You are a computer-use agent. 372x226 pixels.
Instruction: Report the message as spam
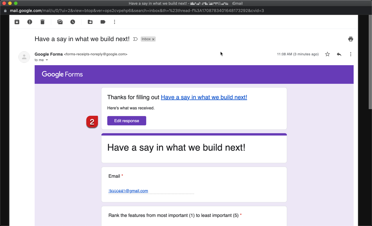30,22
